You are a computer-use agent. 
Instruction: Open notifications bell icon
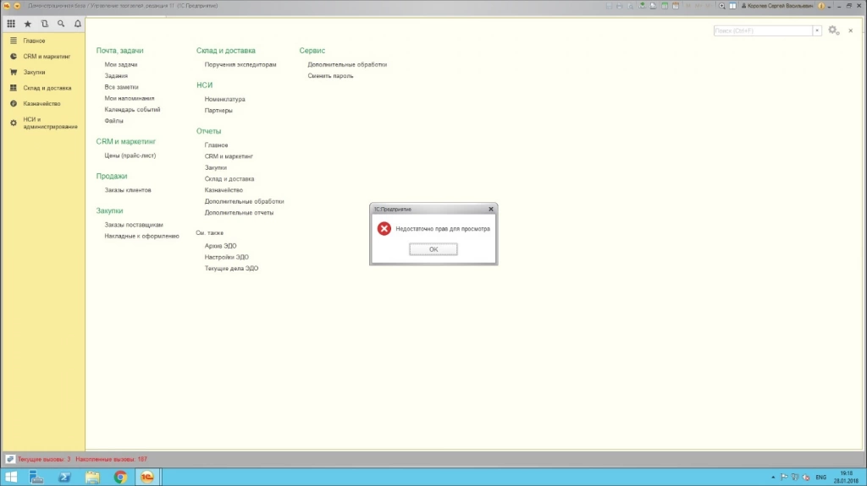[77, 24]
